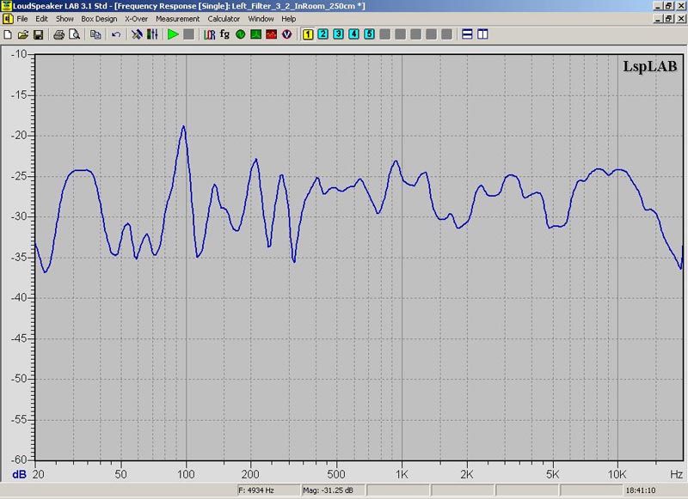Restore the inner document window
This screenshot has height=499, width=688.
(669, 19)
